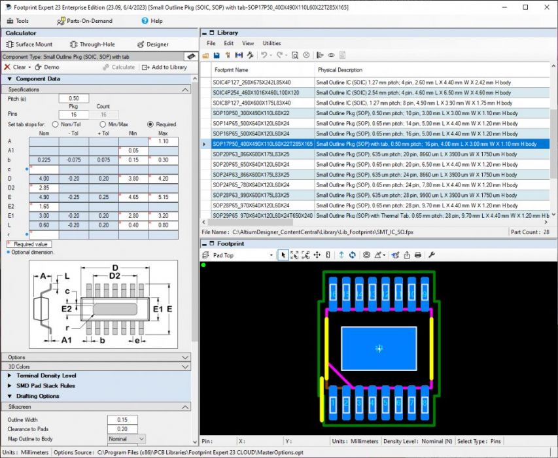Collapse the Silkscreen section chevron
This screenshot has height=458, width=558.
click(185, 407)
